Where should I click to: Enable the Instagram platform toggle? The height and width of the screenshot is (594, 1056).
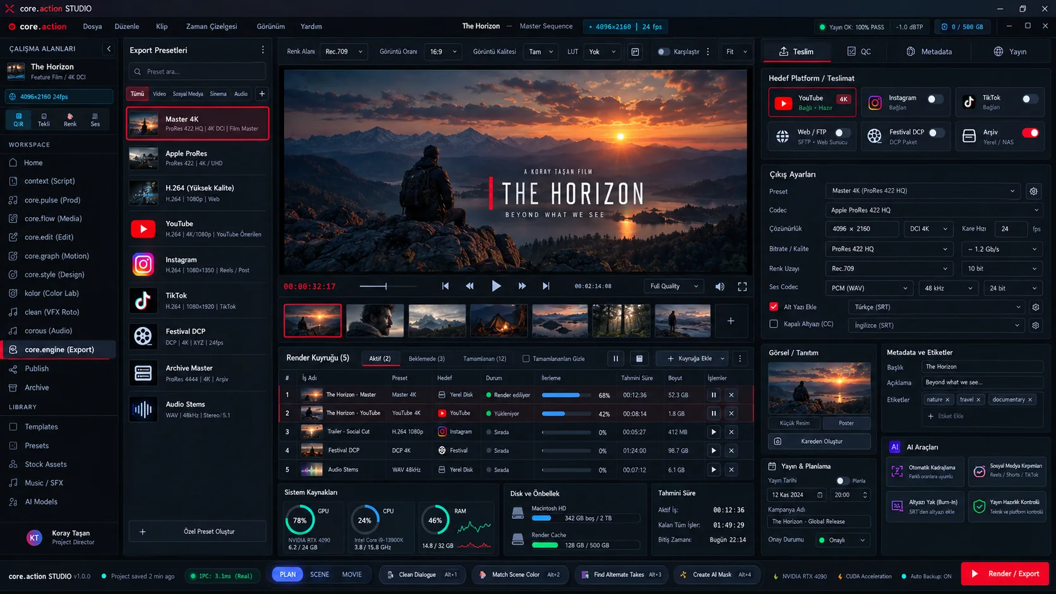tap(934, 99)
